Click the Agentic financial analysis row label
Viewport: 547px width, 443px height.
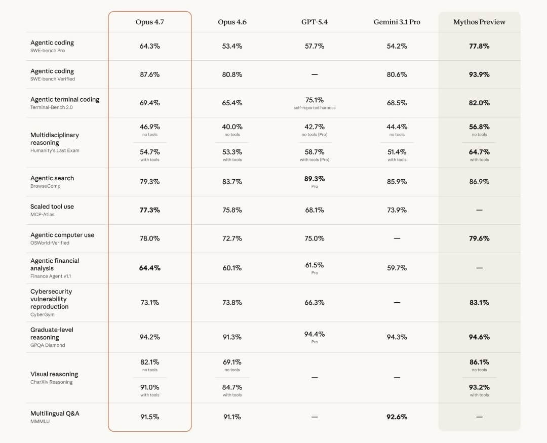point(55,264)
